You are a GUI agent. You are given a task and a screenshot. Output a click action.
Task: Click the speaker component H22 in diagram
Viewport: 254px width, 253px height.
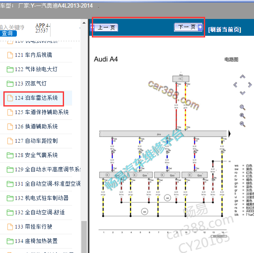181,79
